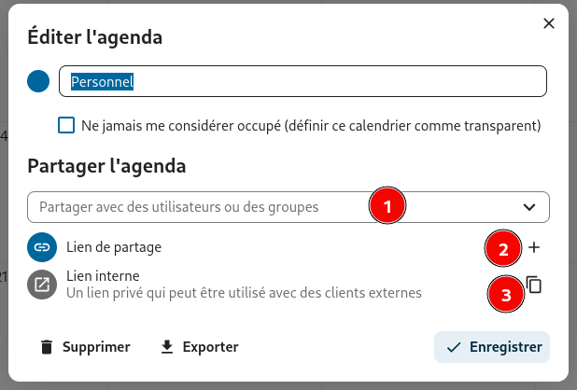Image resolution: width=577 pixels, height=390 pixels.
Task: Click the red marker numbered 2
Action: [x=502, y=248]
